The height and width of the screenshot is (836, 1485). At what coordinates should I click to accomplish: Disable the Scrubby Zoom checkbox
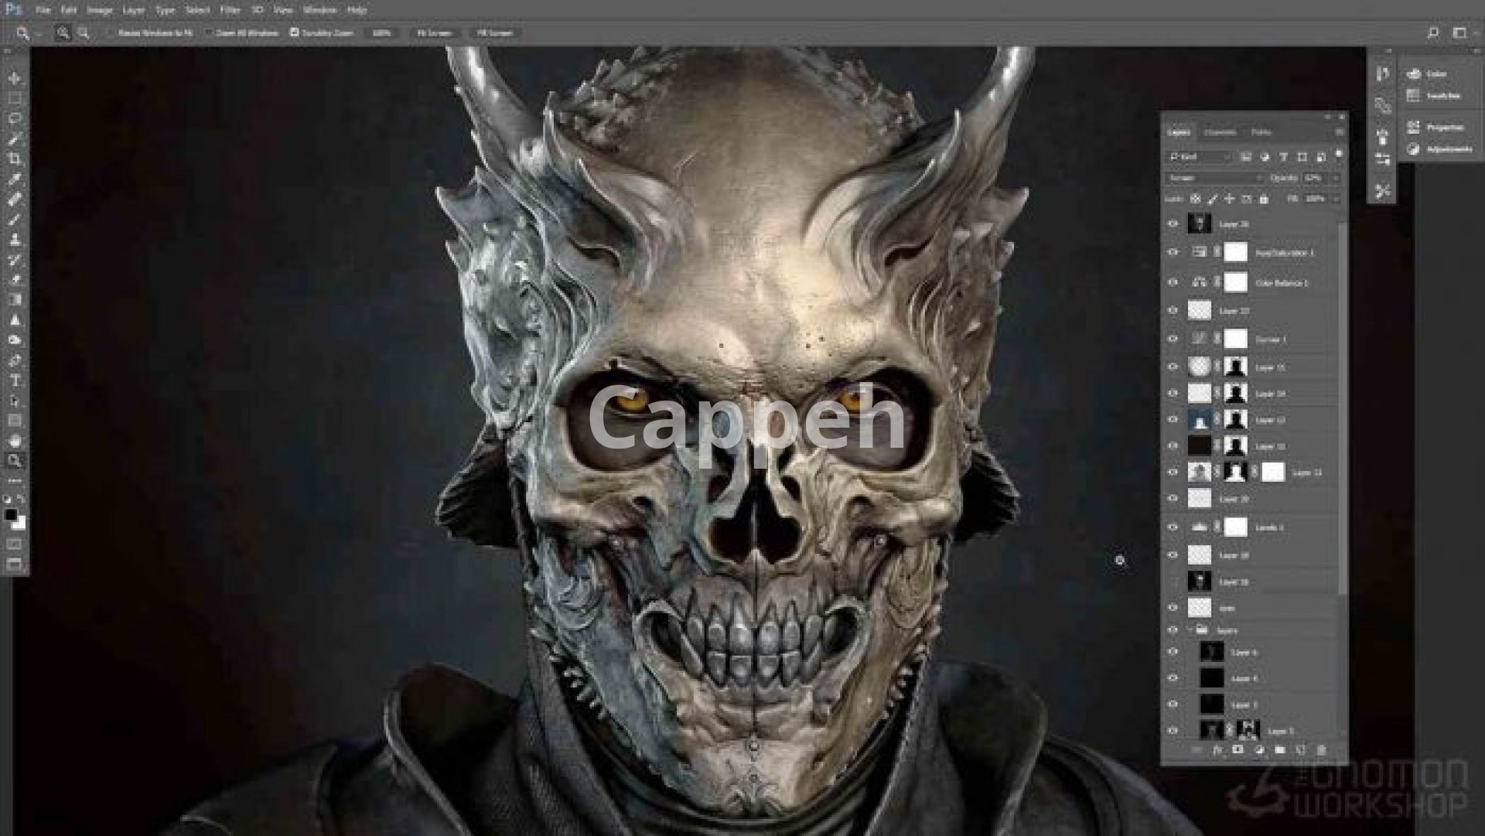pos(294,33)
